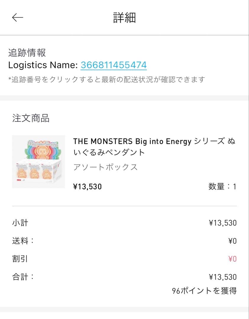Select the アソートボックス variant text
The width and height of the screenshot is (249, 319).
(x=106, y=167)
